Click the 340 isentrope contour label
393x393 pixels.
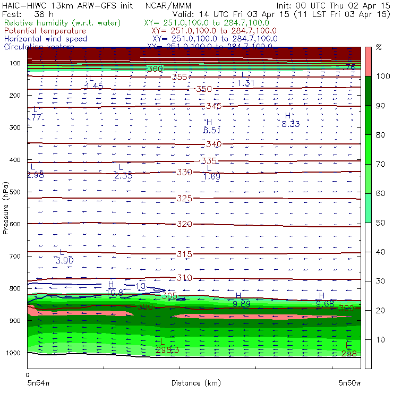click(214, 144)
